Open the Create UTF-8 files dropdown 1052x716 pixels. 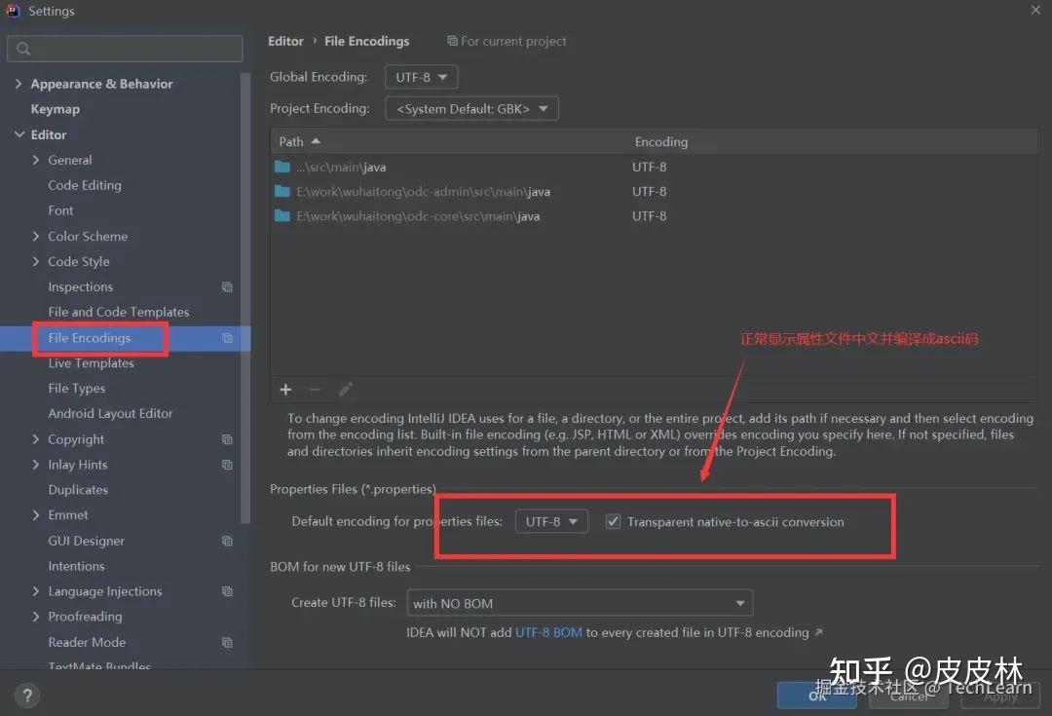(x=580, y=602)
